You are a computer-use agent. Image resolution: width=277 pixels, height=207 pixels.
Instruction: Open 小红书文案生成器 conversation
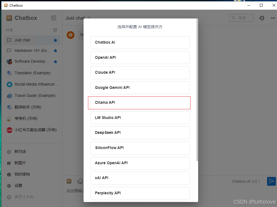click(x=32, y=130)
